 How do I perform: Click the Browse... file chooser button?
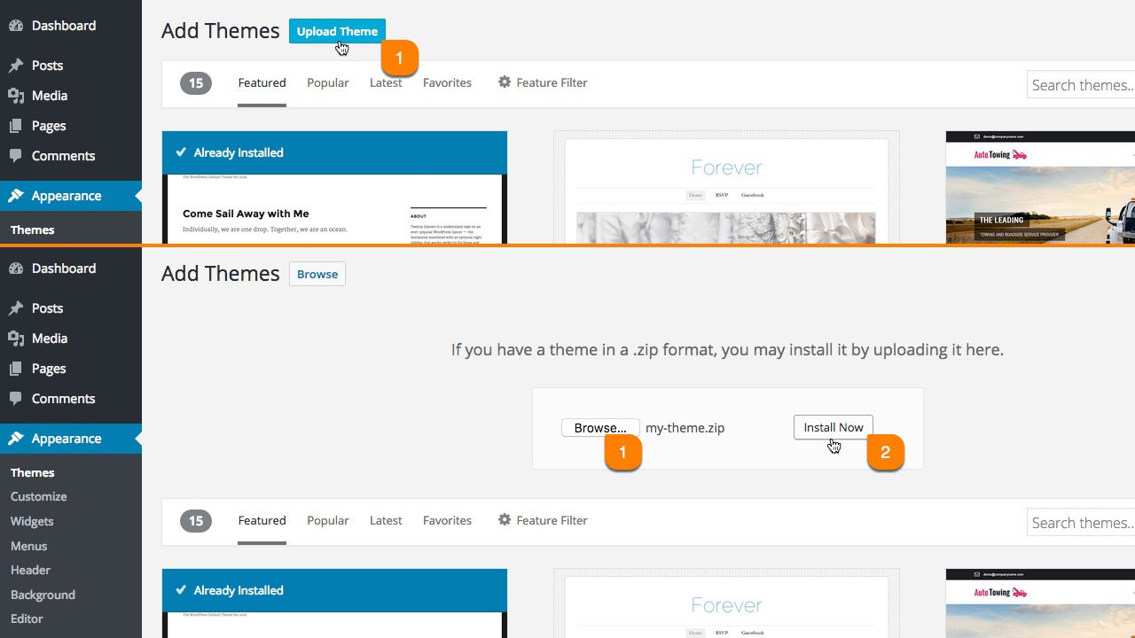(x=599, y=428)
